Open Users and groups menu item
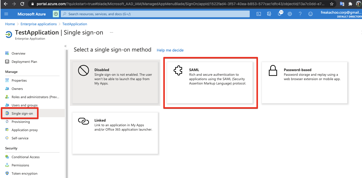 tap(25, 105)
